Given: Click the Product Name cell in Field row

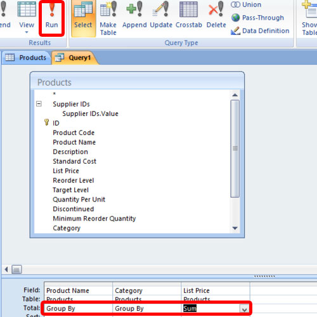Looking at the screenshot, I should click(79, 290).
